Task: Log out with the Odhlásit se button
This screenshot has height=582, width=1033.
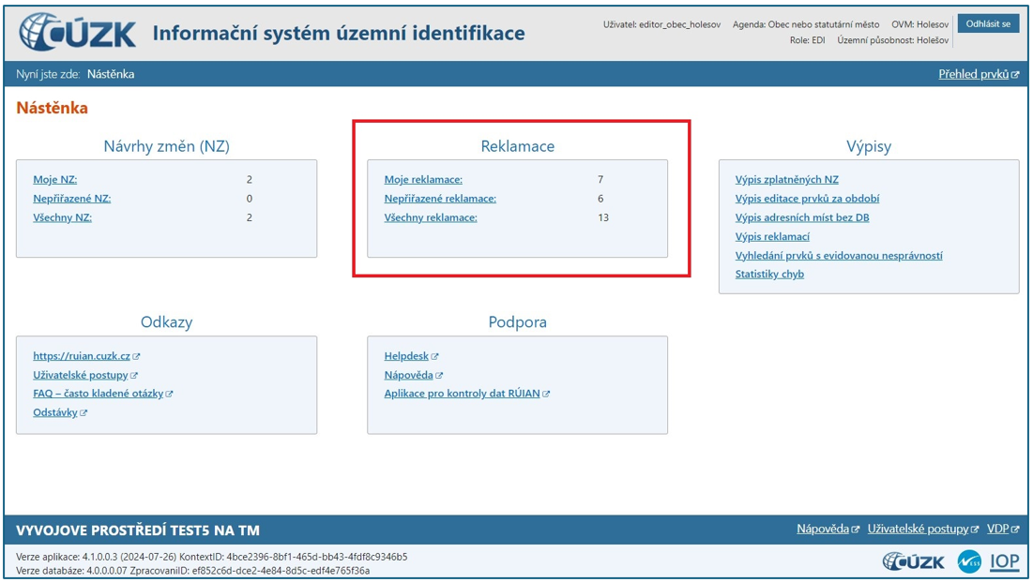Action: [988, 23]
